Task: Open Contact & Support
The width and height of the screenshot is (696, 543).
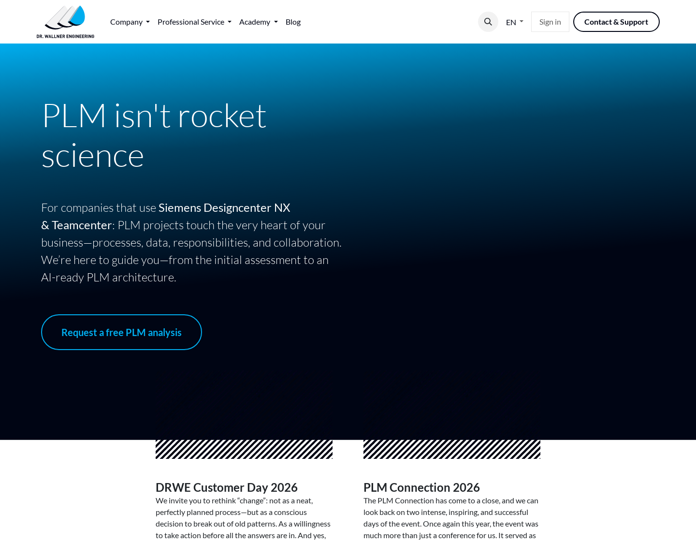Action: 616,22
